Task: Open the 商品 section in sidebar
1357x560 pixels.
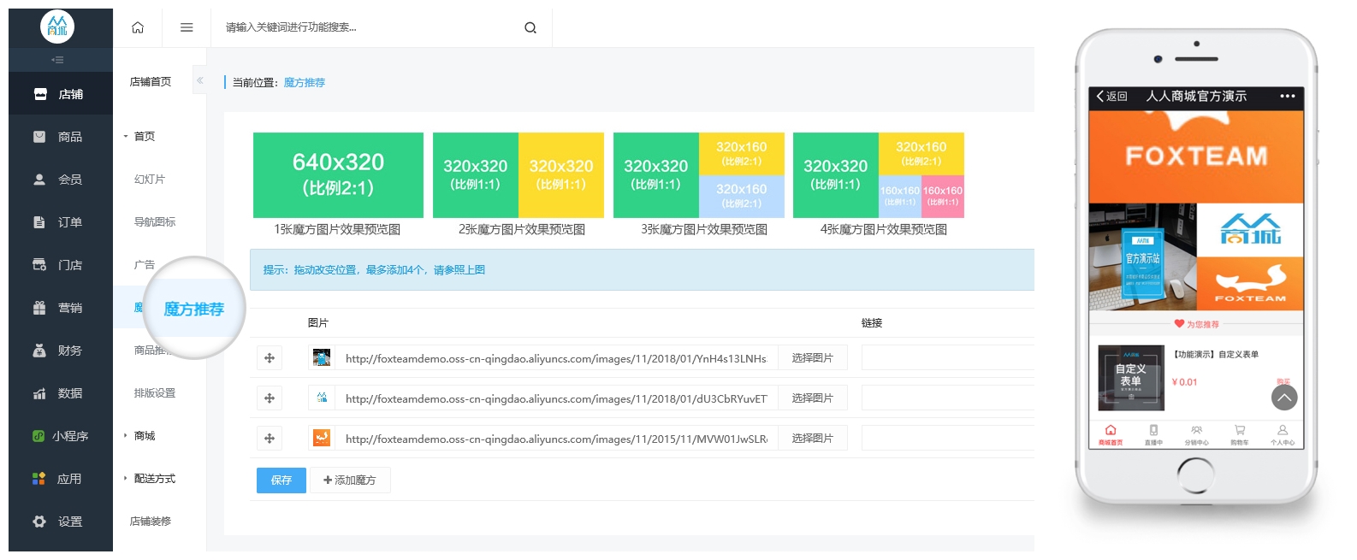Action: click(60, 137)
